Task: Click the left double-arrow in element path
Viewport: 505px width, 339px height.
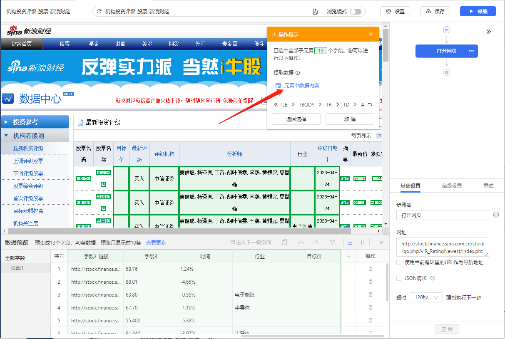Action: [276, 105]
